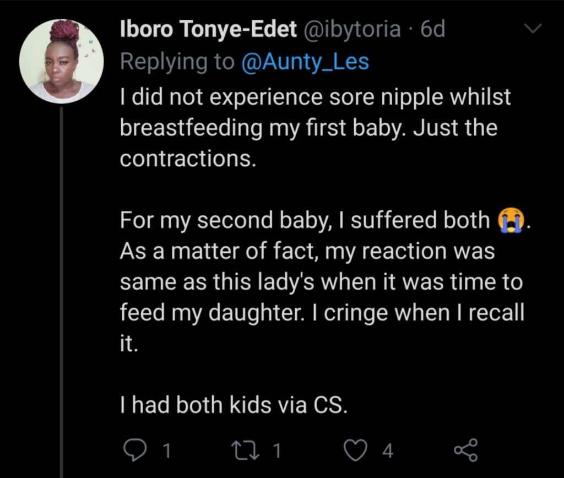Click the crying face emoji
Image resolution: width=564 pixels, height=478 pixels.
[509, 220]
